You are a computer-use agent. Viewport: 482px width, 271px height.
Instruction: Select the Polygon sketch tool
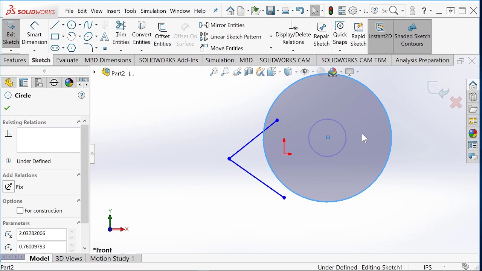pyautogui.click(x=72, y=48)
